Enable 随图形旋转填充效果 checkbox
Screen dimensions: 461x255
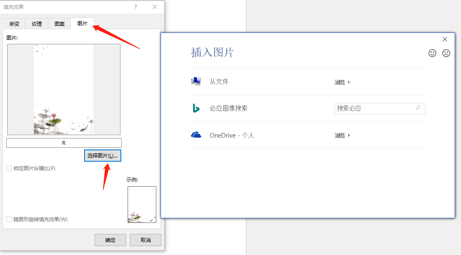tap(9, 219)
